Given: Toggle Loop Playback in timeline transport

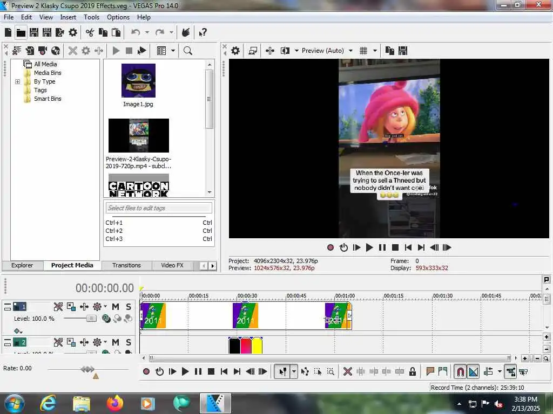Looking at the screenshot, I should tap(159, 371).
